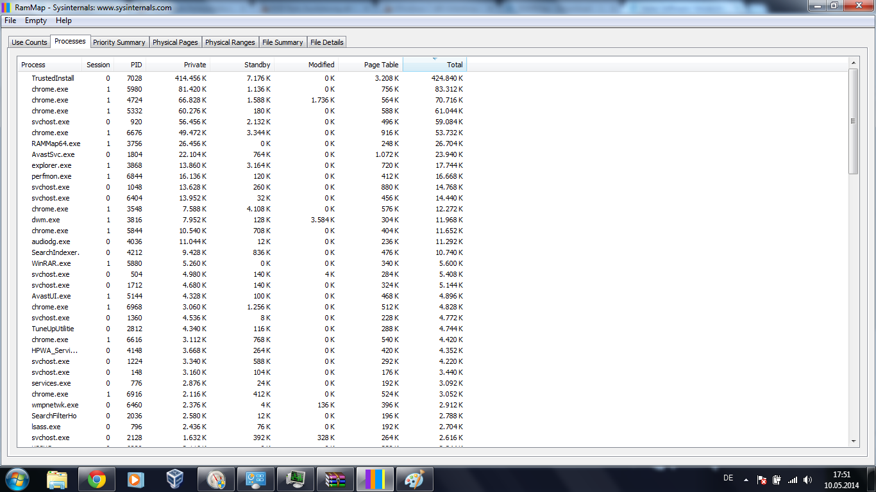
Task: Select the RAMMap64.exe row
Action: coord(242,143)
